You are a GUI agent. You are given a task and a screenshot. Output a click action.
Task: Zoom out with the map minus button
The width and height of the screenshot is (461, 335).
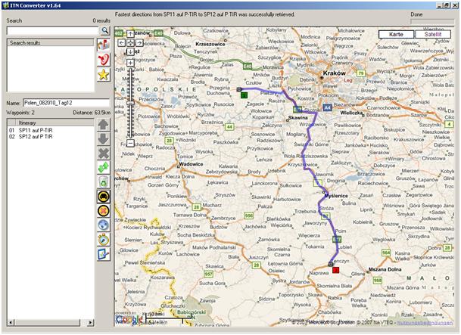click(130, 143)
